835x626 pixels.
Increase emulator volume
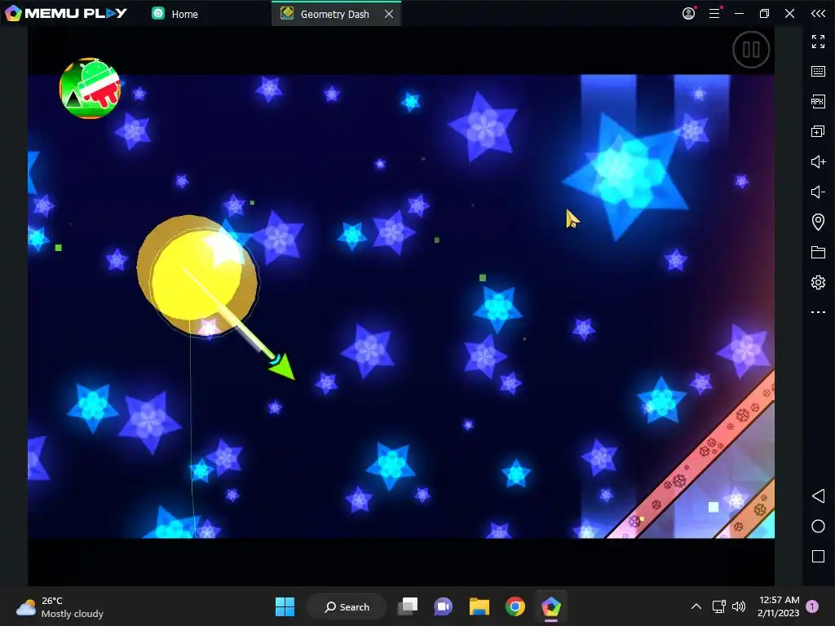click(x=818, y=161)
